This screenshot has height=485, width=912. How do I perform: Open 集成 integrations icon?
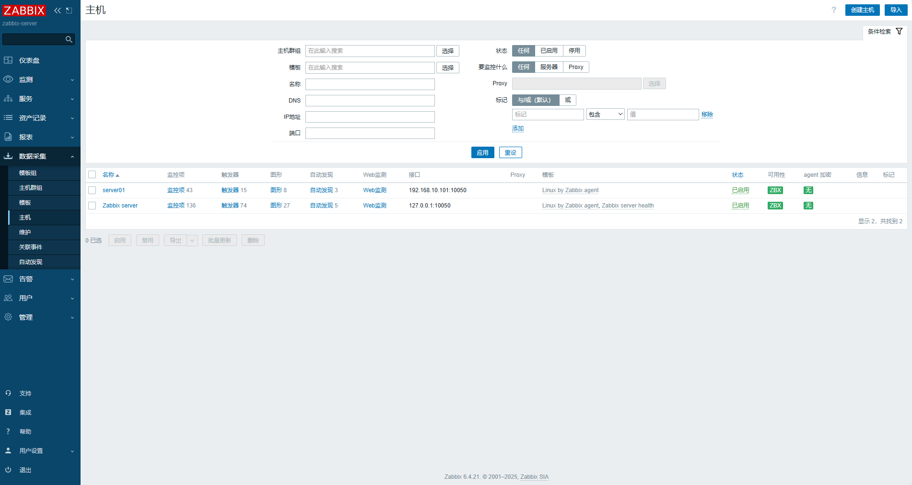pos(8,412)
